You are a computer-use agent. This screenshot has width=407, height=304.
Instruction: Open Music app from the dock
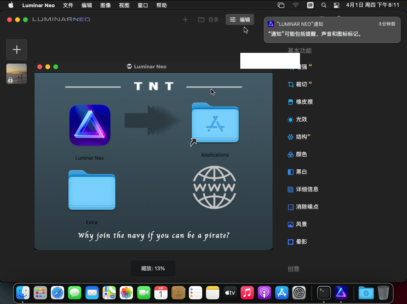pyautogui.click(x=247, y=293)
